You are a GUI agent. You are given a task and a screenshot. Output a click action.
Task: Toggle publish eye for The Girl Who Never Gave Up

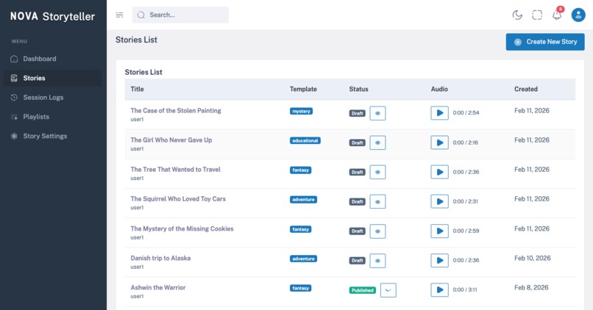pos(377,143)
